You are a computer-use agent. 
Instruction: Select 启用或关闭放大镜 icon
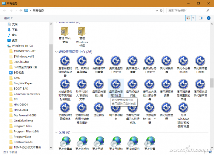click(99, 84)
